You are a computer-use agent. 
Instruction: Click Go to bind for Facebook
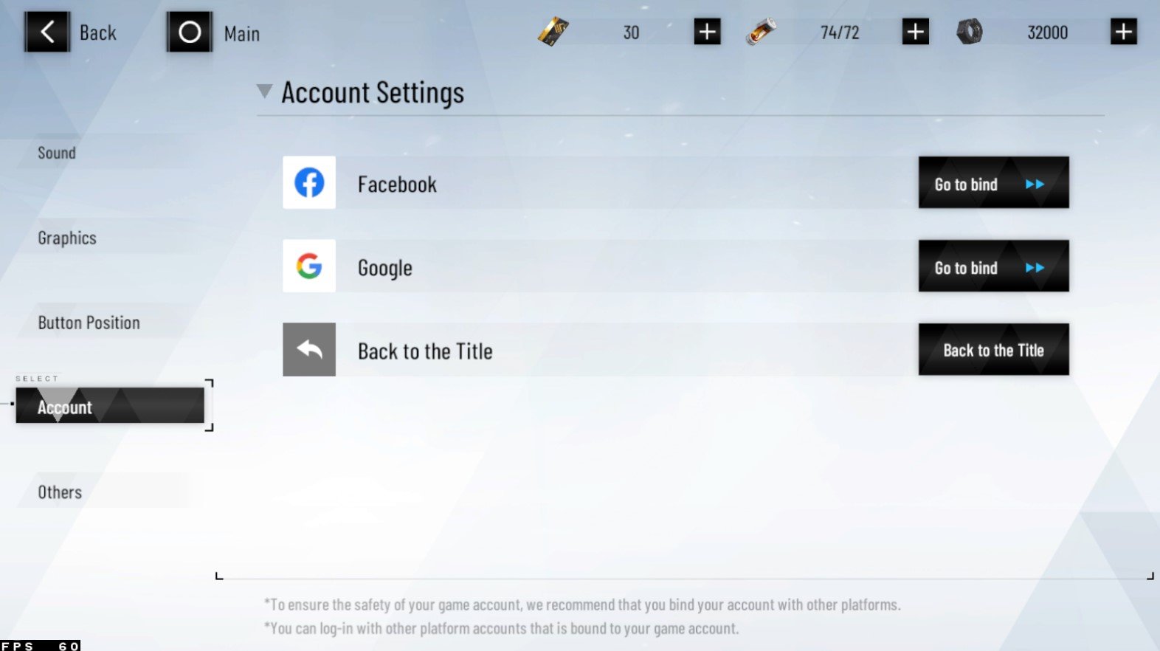(x=993, y=182)
